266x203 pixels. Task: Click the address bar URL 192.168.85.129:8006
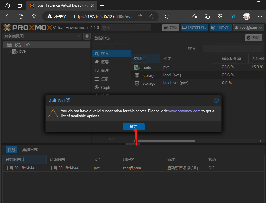click(104, 16)
